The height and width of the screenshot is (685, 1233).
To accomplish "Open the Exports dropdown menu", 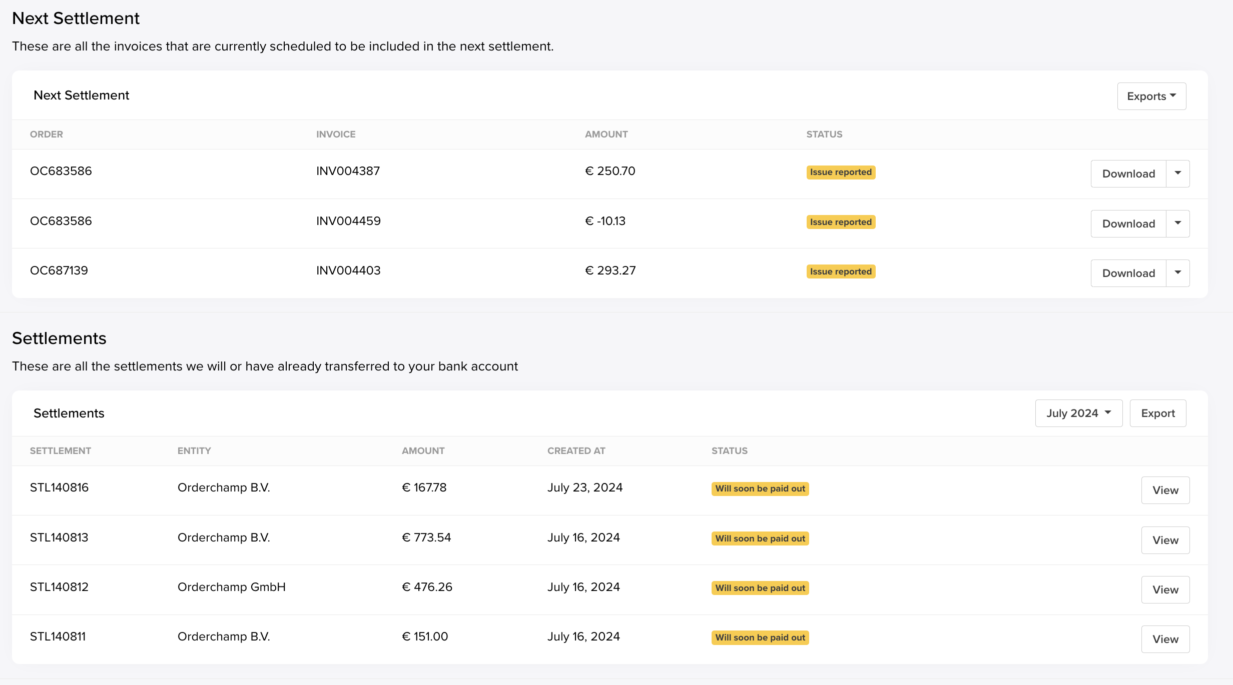I will 1151,96.
